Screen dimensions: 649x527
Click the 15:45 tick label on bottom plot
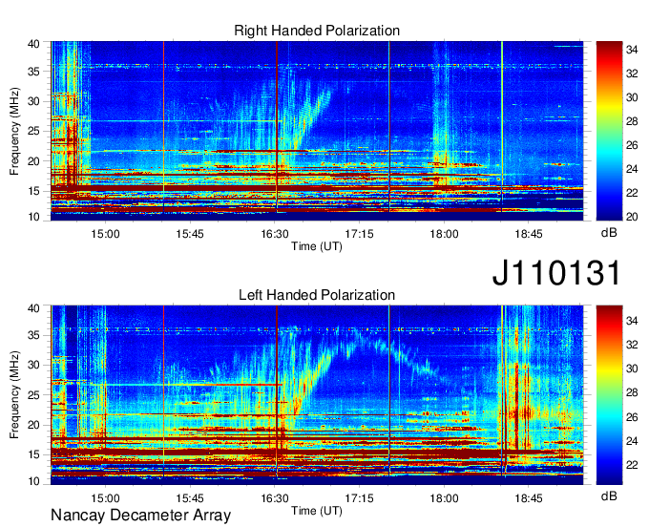click(190, 498)
